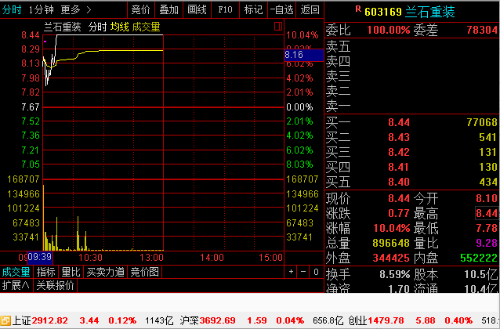Screen dimensions: 500x329
Task: Select the 分时 chart mode
Action: 12,10
